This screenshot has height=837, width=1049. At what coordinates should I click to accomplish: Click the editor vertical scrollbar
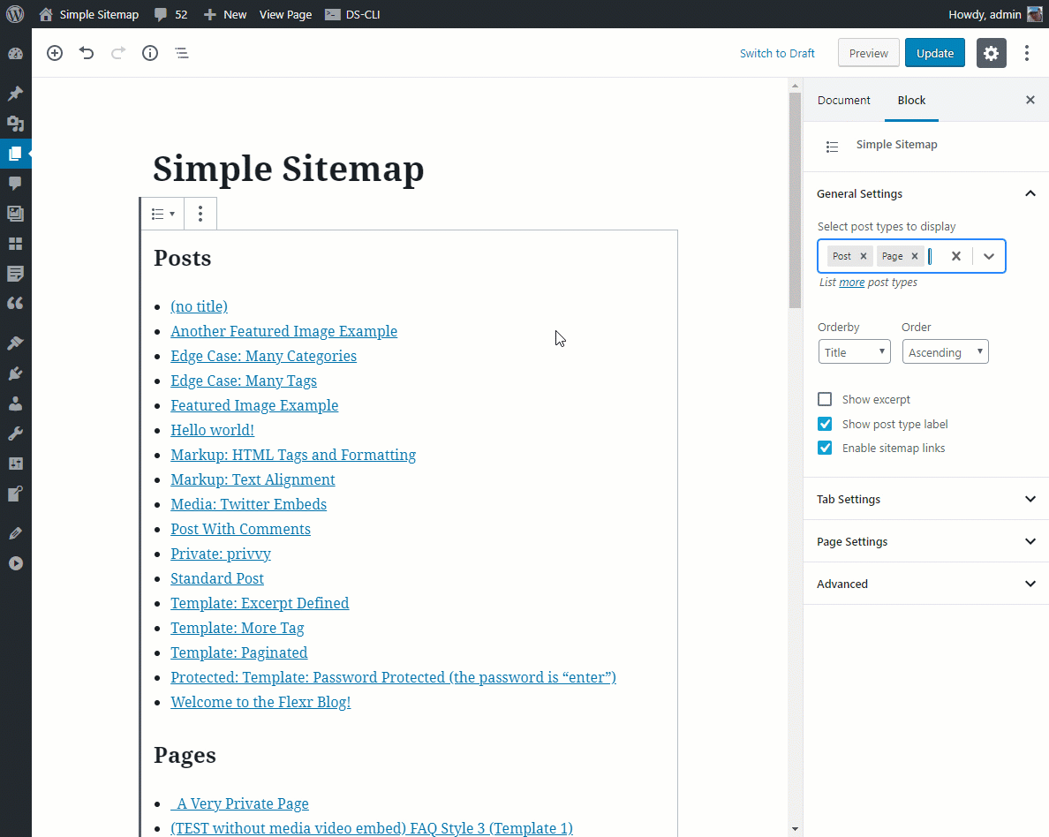click(x=795, y=441)
